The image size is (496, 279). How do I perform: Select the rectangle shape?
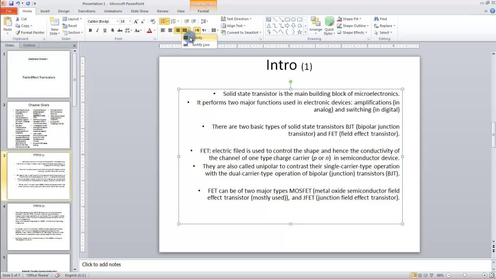point(287,19)
